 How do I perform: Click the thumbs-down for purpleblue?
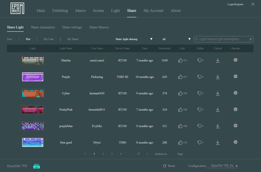(199, 126)
